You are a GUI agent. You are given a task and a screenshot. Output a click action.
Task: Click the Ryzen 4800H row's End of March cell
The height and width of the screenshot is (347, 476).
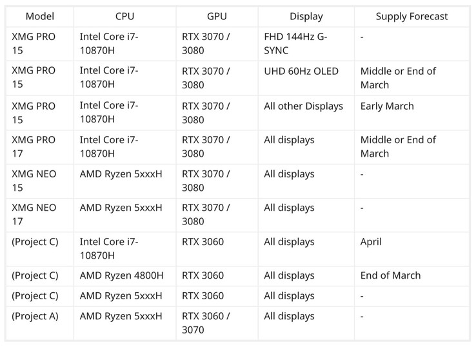pos(390,275)
